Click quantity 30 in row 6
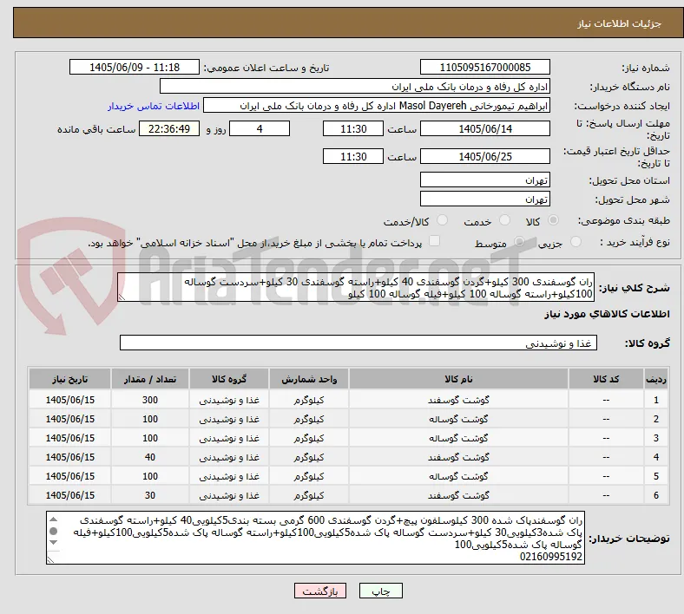Image resolution: width=684 pixels, height=614 pixels. point(150,495)
